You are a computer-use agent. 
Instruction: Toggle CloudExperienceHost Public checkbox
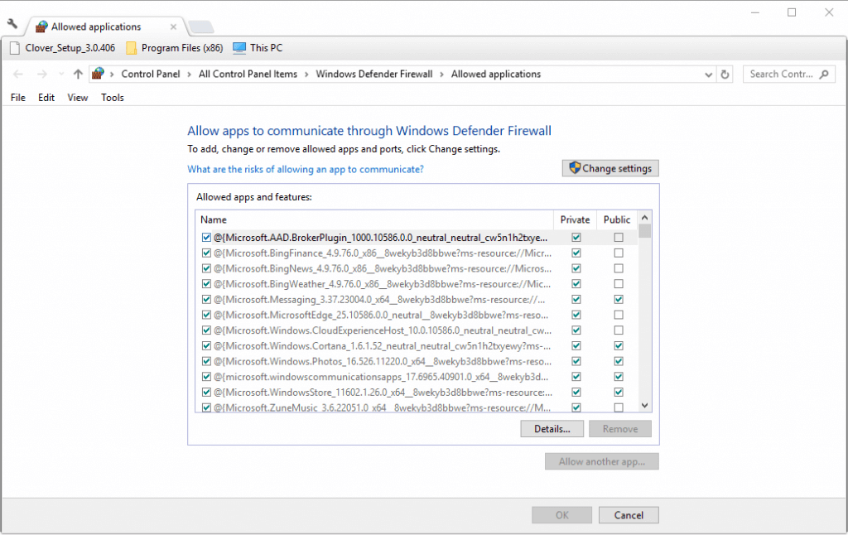tap(618, 330)
